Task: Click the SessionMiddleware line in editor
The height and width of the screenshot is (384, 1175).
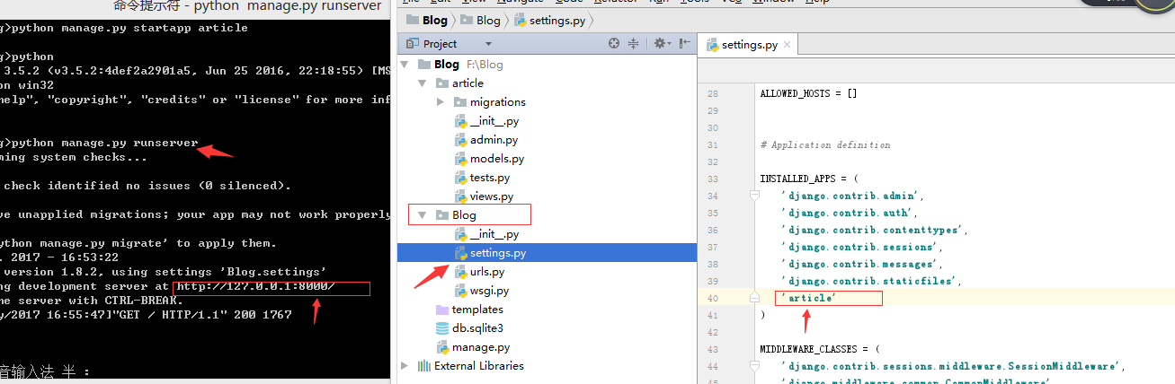Action: click(x=953, y=366)
